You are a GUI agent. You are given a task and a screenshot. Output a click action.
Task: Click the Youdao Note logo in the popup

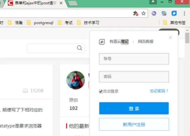[102, 42]
